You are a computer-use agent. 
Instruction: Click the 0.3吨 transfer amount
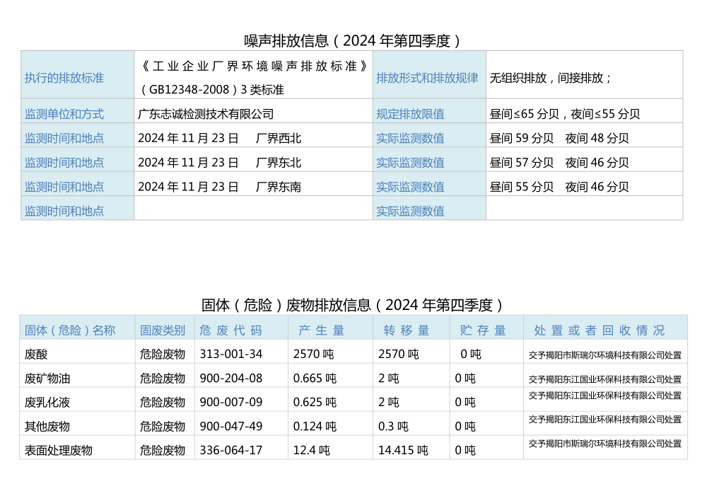(393, 426)
